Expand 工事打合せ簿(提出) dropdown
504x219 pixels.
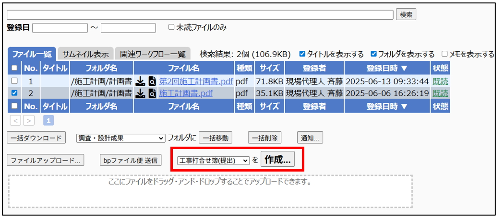tap(213, 161)
